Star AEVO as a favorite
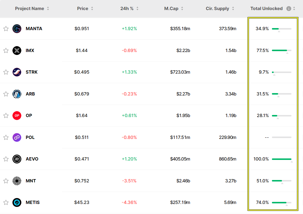 (x=6, y=159)
